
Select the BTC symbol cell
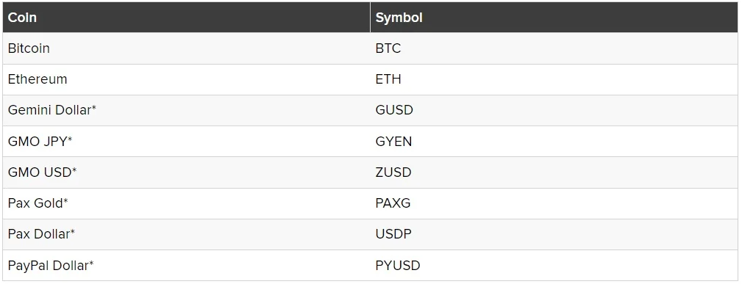tap(554, 48)
